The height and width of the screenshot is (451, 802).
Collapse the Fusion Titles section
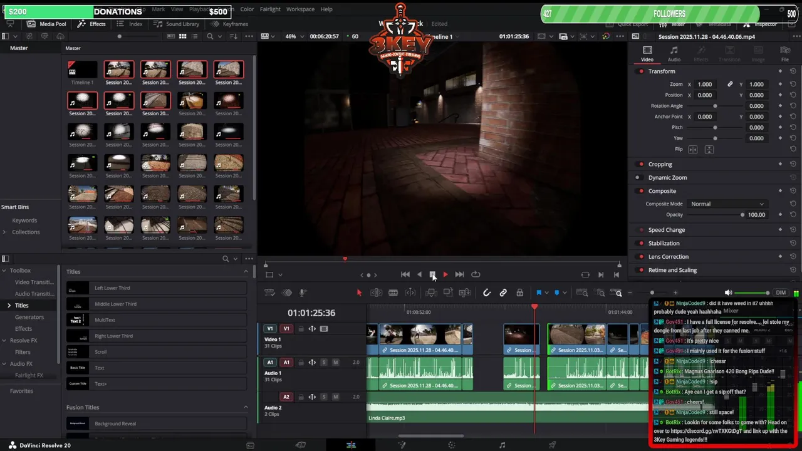pyautogui.click(x=246, y=407)
